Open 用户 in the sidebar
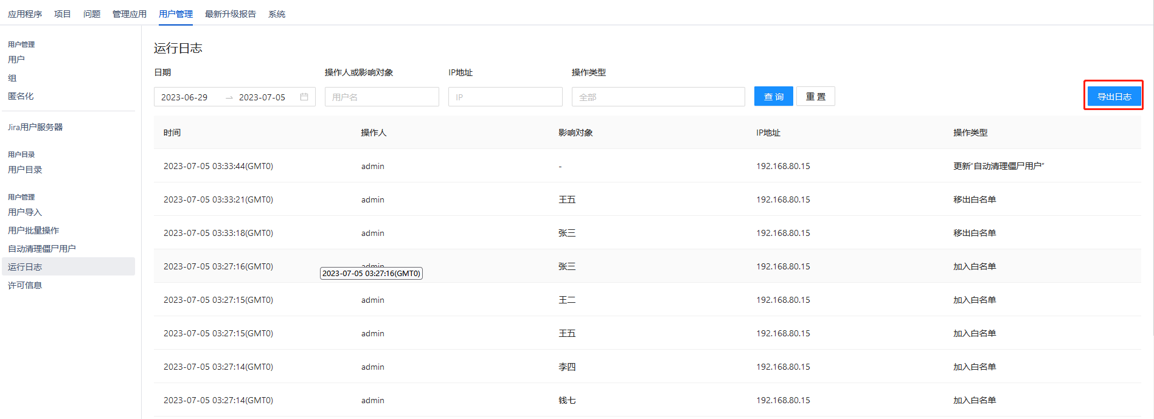This screenshot has height=419, width=1154. [x=16, y=60]
